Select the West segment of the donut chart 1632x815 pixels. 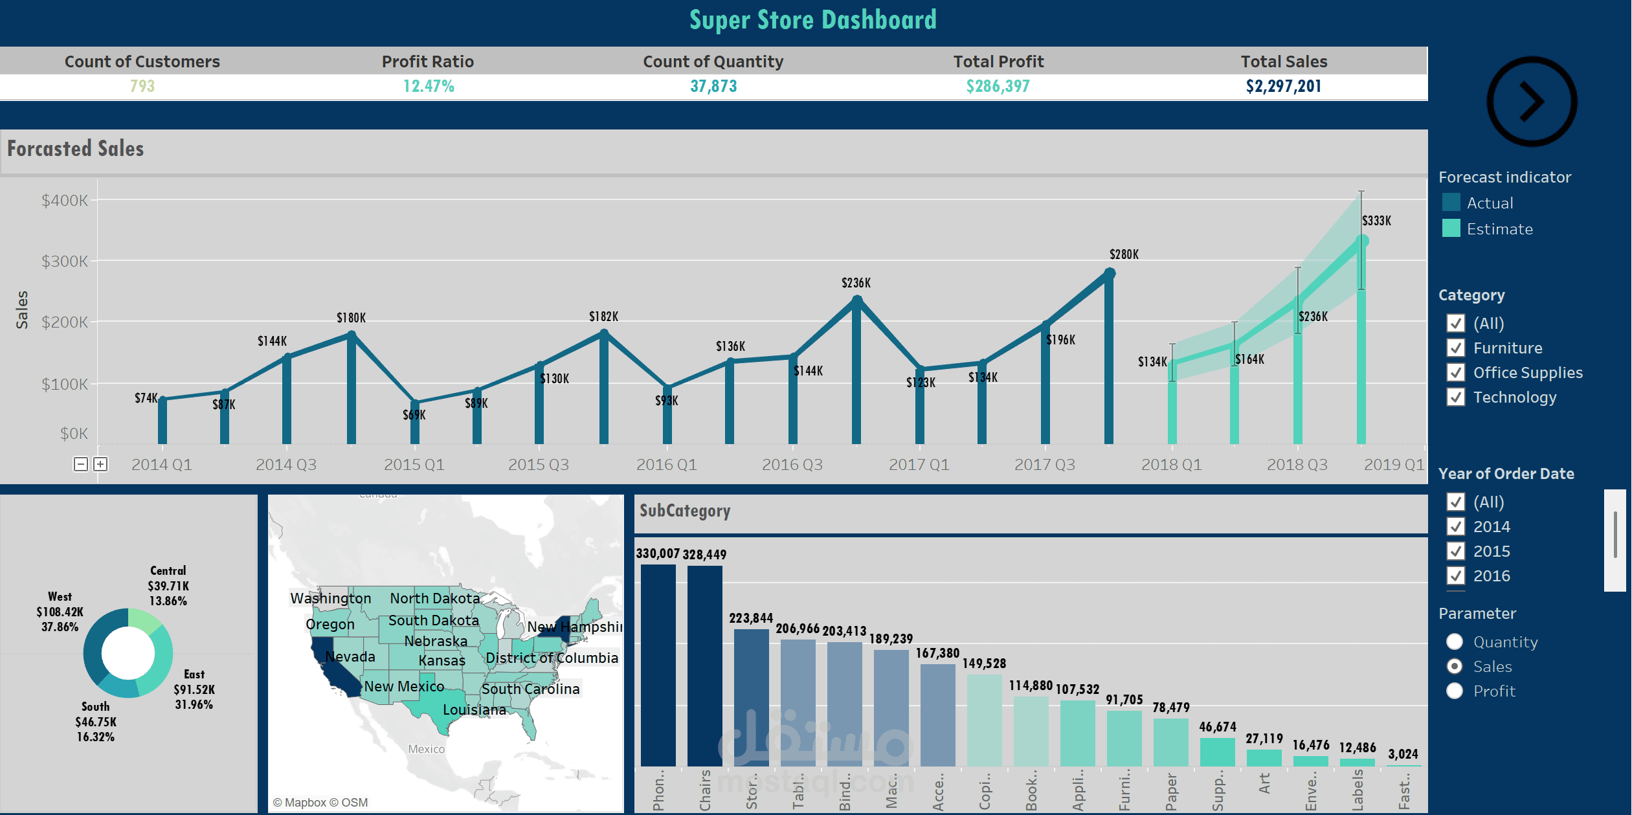97,644
